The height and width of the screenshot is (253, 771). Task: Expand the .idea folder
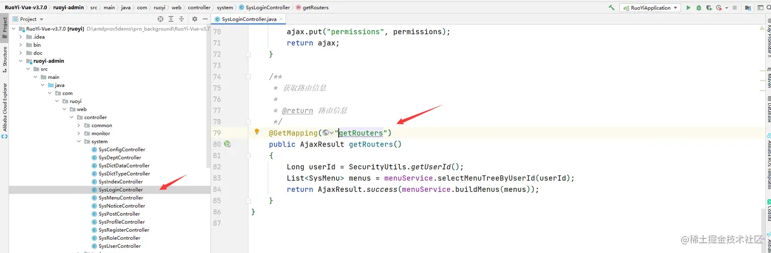point(21,37)
